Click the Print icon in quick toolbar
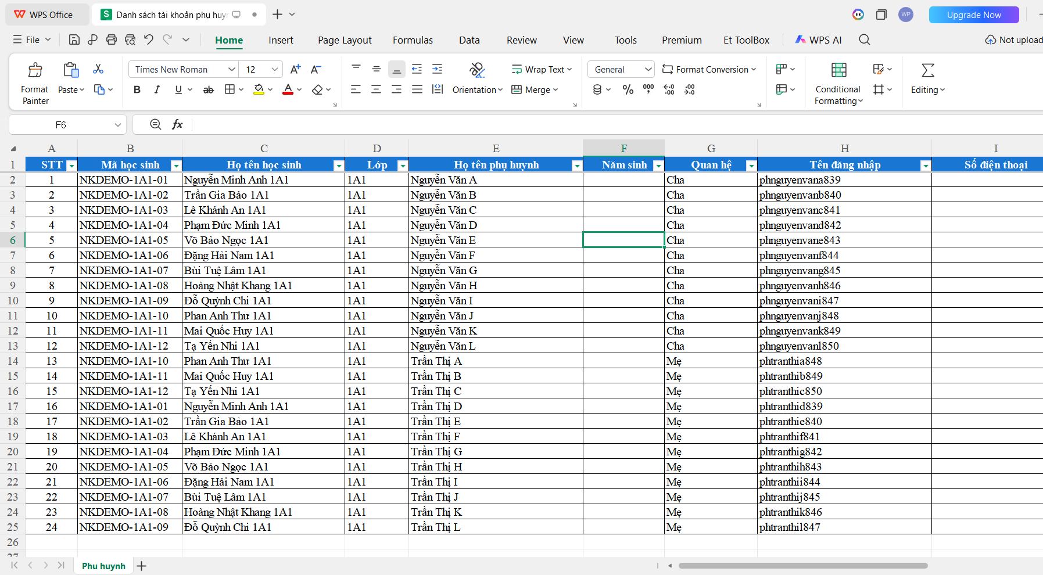The height and width of the screenshot is (575, 1043). (112, 39)
